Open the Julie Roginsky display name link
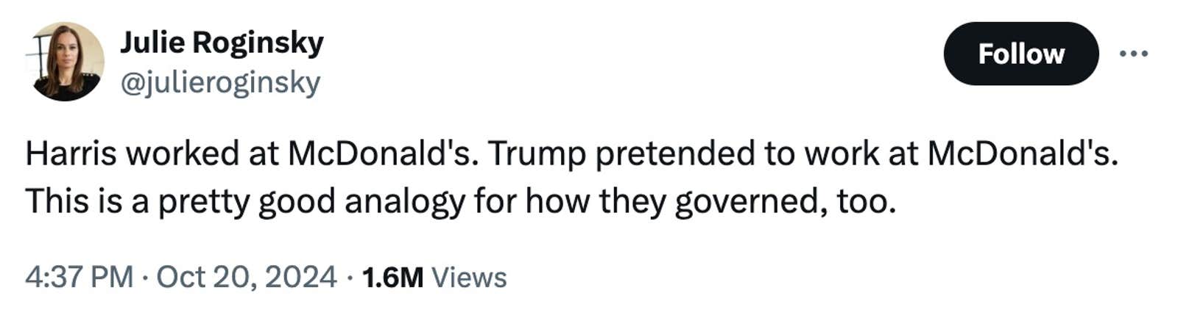Image resolution: width=1178 pixels, height=318 pixels. coord(222,43)
